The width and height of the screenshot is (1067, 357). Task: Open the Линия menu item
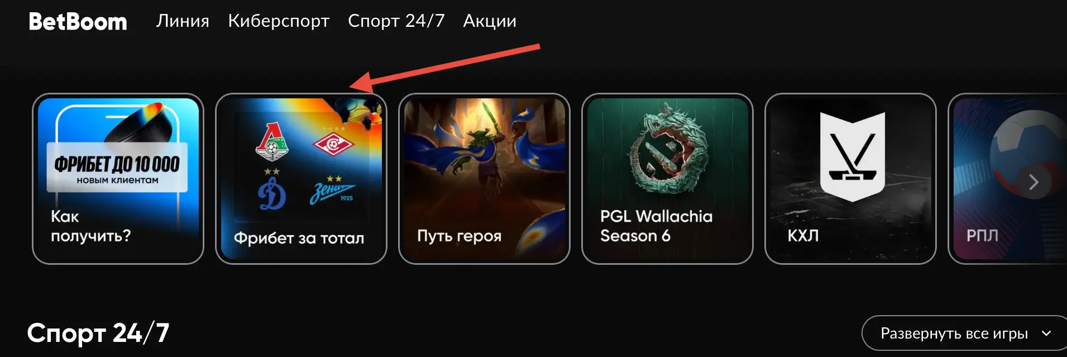tap(183, 21)
